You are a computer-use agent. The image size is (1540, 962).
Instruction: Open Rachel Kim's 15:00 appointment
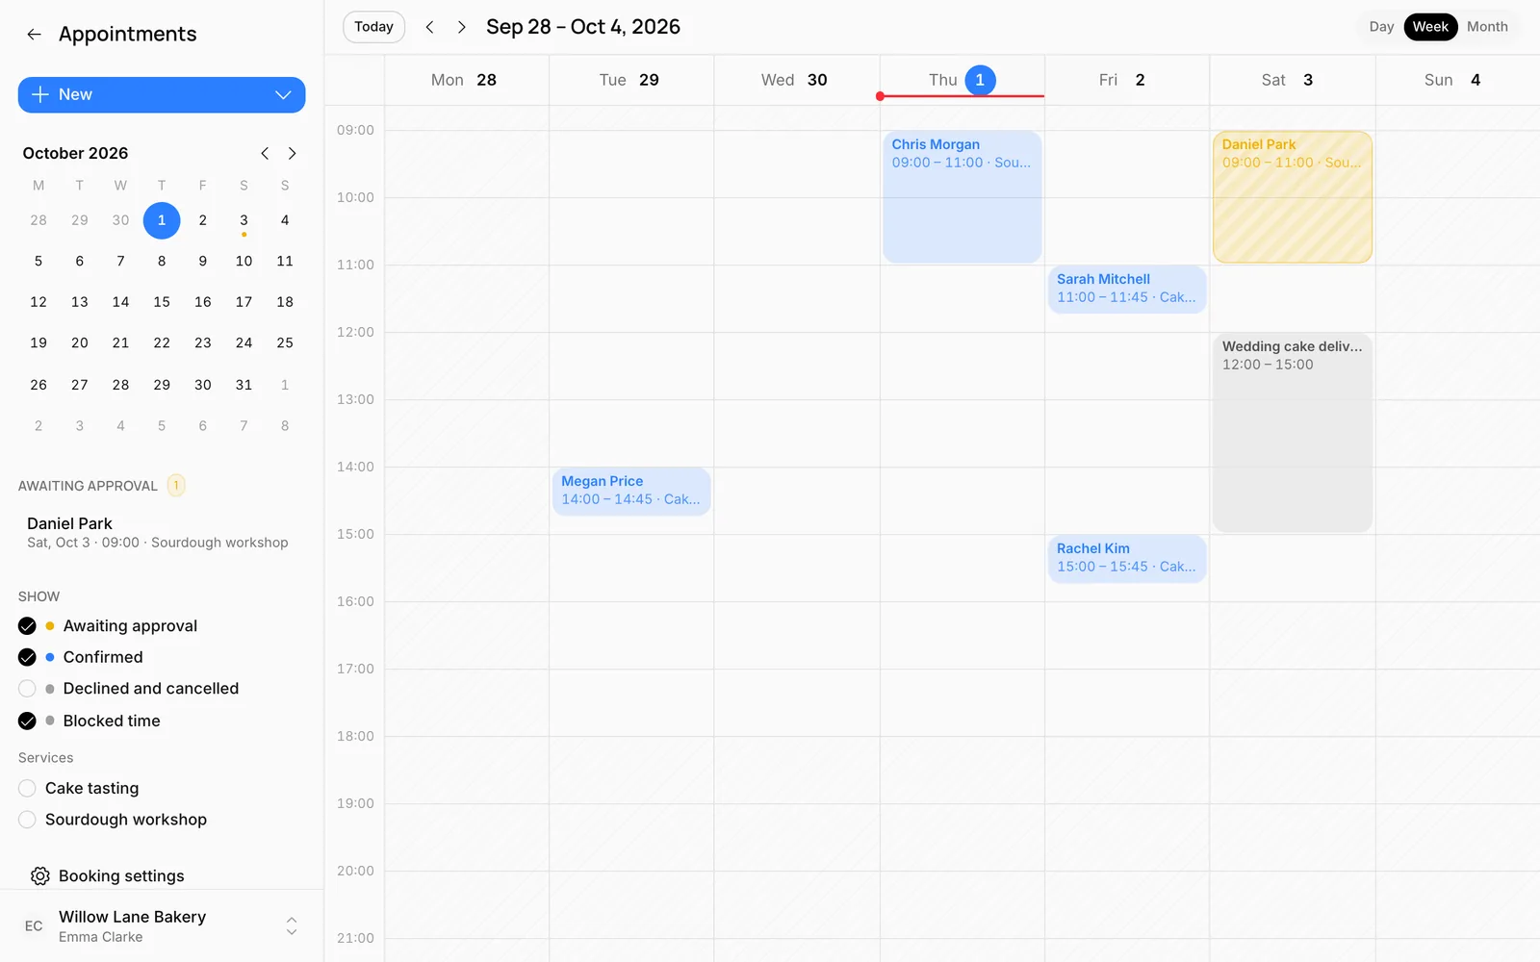tap(1126, 558)
